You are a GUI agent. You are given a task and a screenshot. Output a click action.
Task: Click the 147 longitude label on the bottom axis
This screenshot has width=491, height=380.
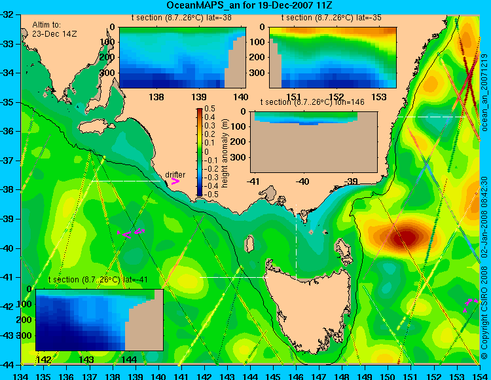click(319, 376)
